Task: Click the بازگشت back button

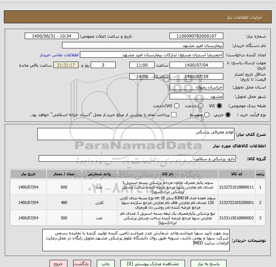Action: point(82,264)
